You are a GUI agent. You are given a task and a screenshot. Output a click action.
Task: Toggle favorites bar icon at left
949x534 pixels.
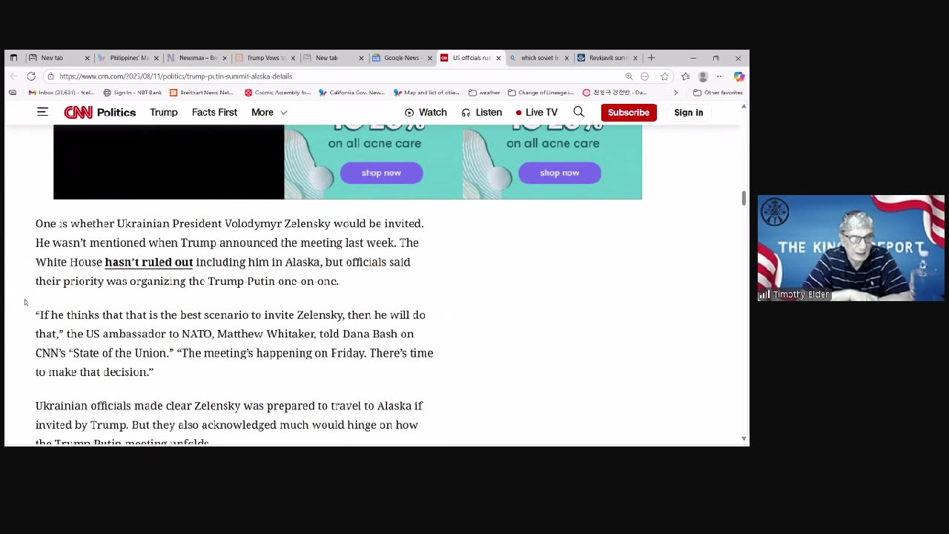pos(13,93)
